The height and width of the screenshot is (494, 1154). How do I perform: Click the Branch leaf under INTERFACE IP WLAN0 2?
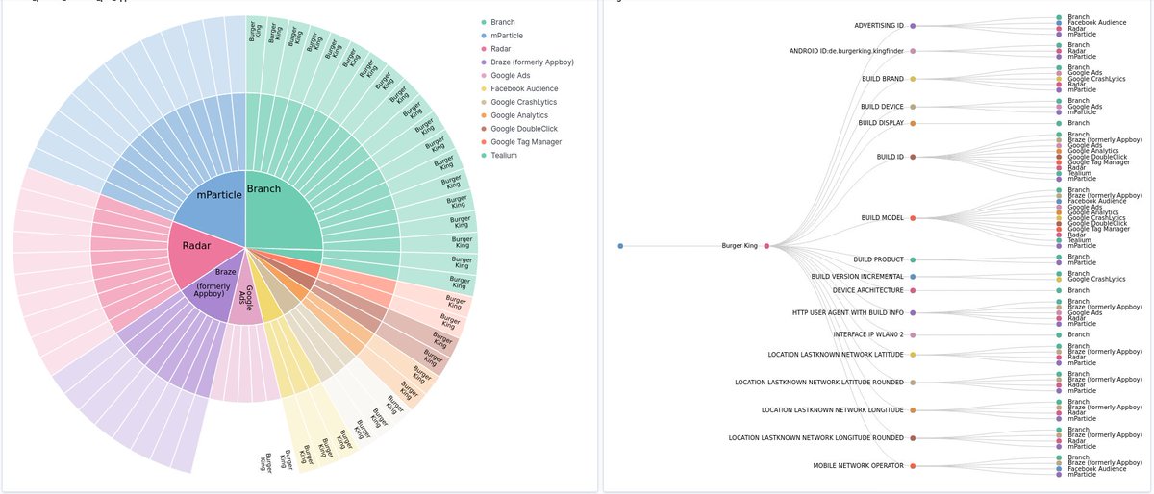[1059, 334]
